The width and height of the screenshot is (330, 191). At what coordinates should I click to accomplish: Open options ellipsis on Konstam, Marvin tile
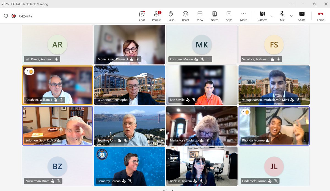point(208,59)
